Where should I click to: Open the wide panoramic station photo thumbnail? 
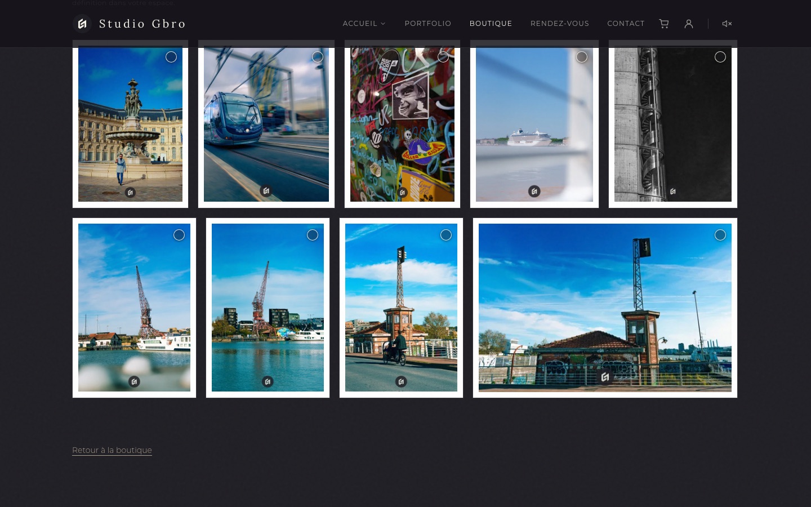pos(605,308)
